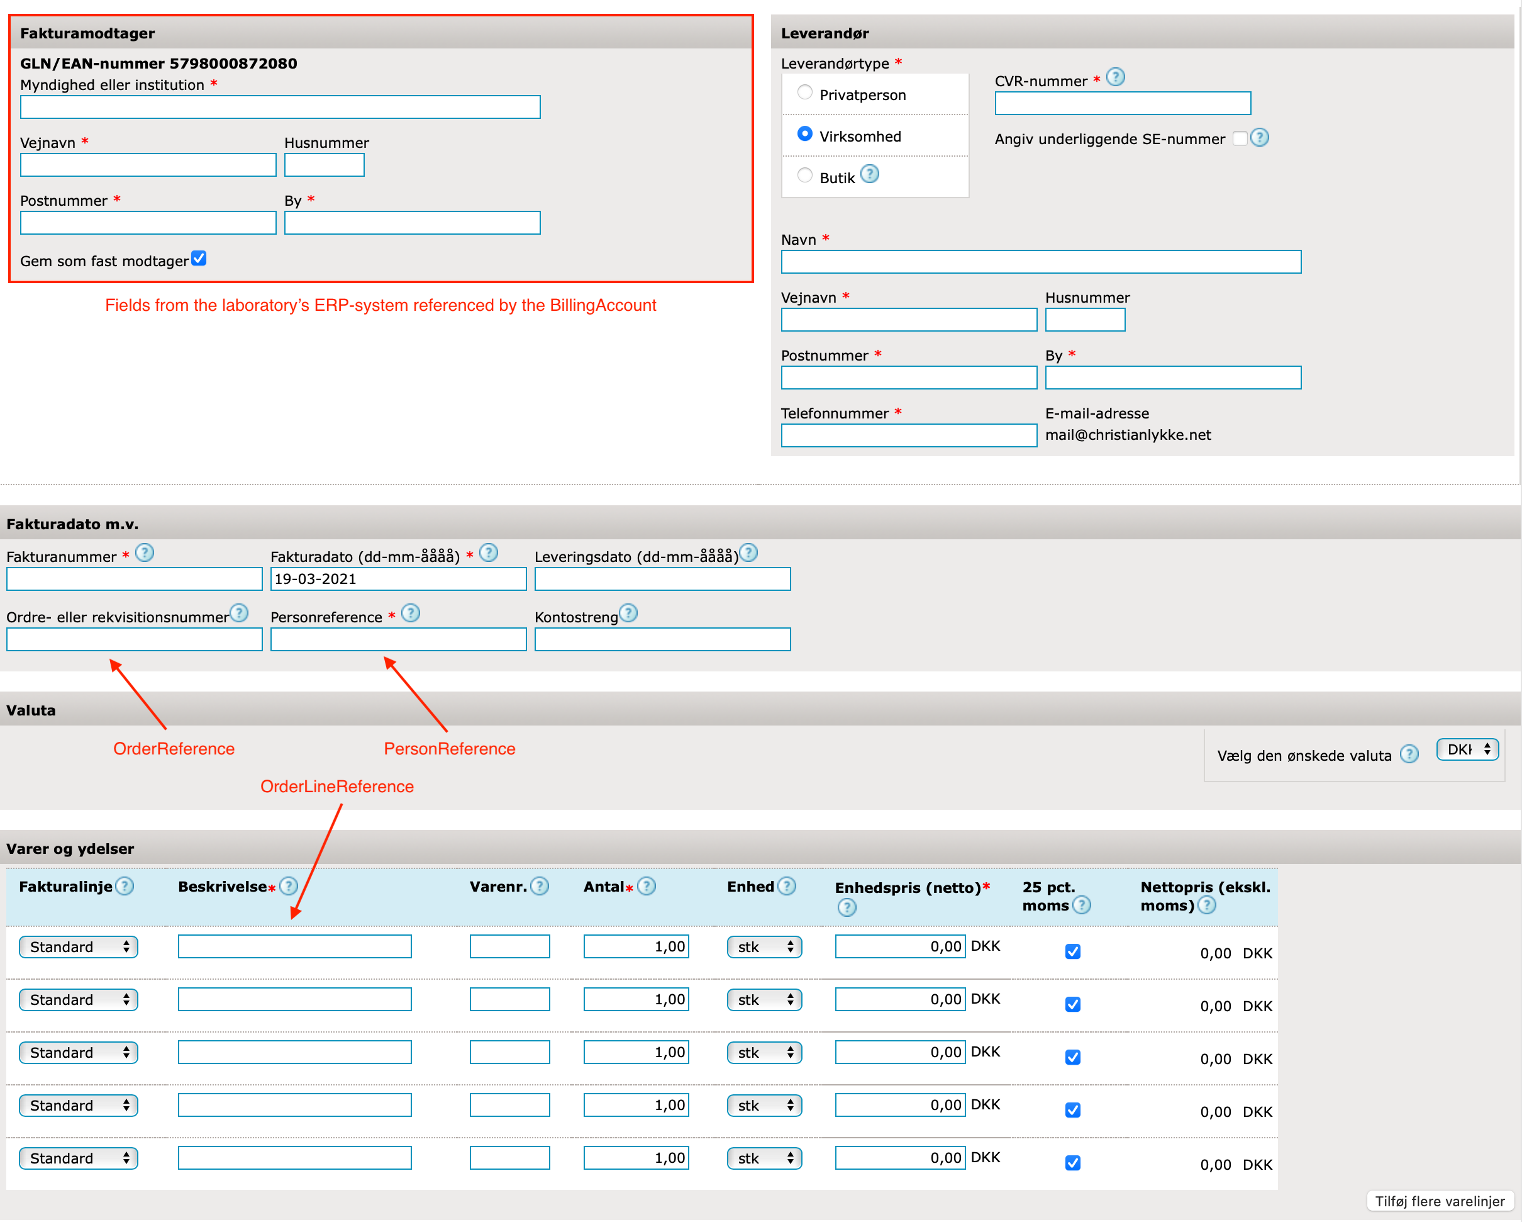The height and width of the screenshot is (1222, 1522).
Task: Open stk unit dropdown in third line
Action: pyautogui.click(x=765, y=1053)
